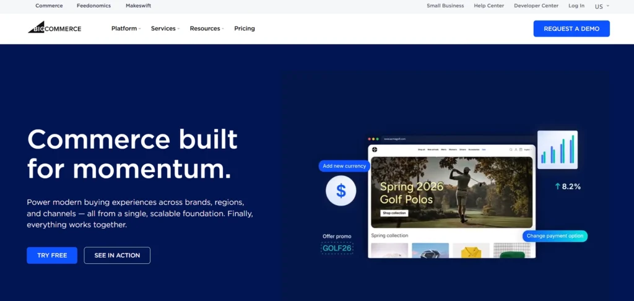The height and width of the screenshot is (301, 634).
Task: Click Shop collection in the golf mockup
Action: pos(394,213)
